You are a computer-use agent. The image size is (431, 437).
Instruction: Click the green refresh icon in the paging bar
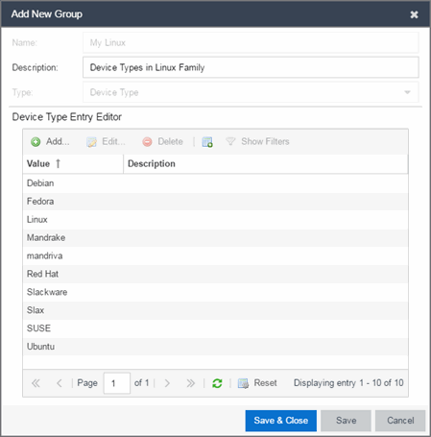pyautogui.click(x=217, y=383)
